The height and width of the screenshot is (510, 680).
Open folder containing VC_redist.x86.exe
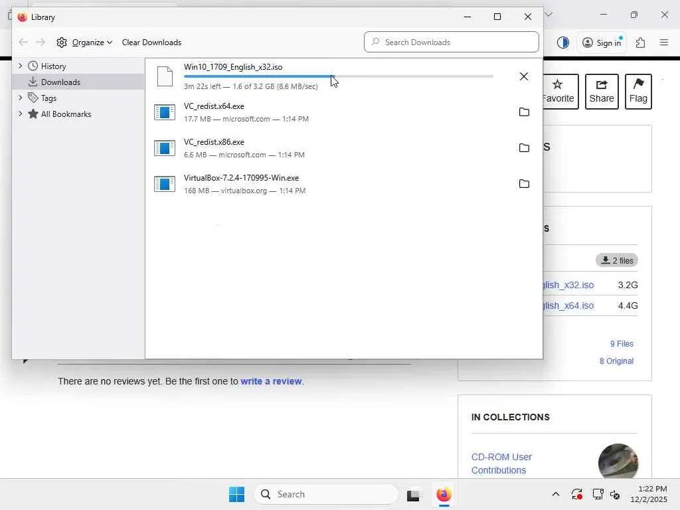tap(524, 148)
